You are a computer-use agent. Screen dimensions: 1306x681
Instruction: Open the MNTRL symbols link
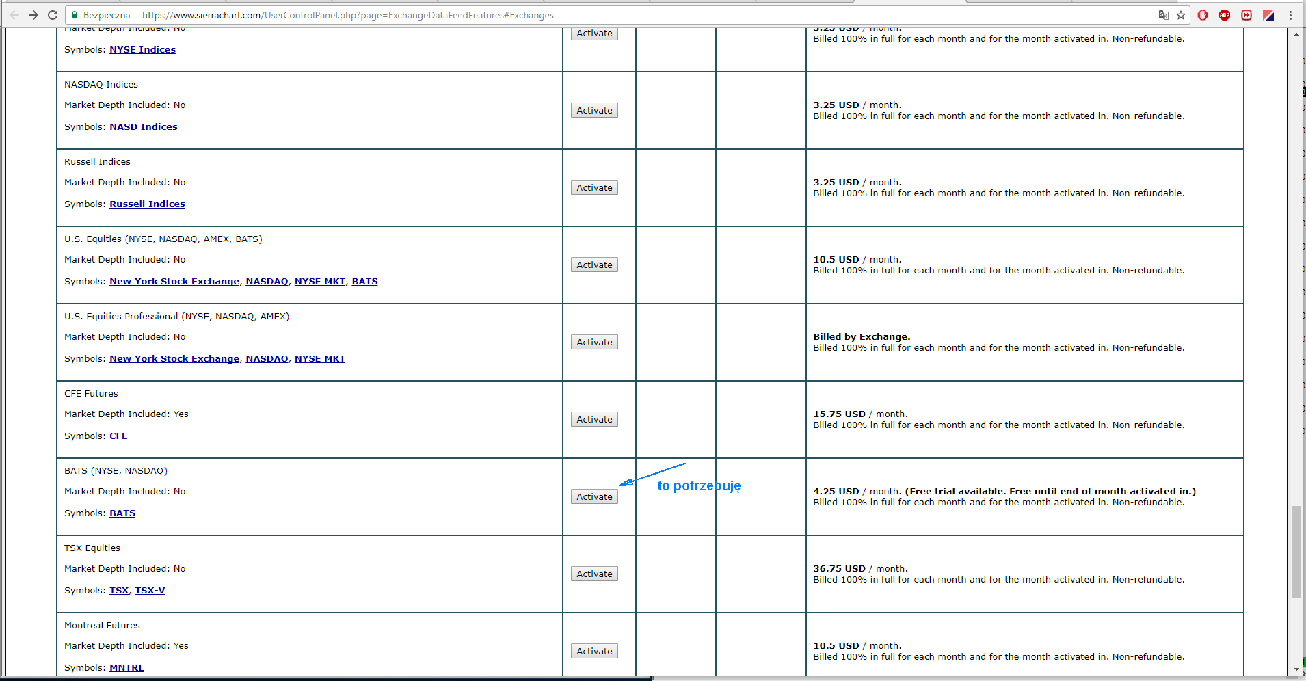(126, 668)
